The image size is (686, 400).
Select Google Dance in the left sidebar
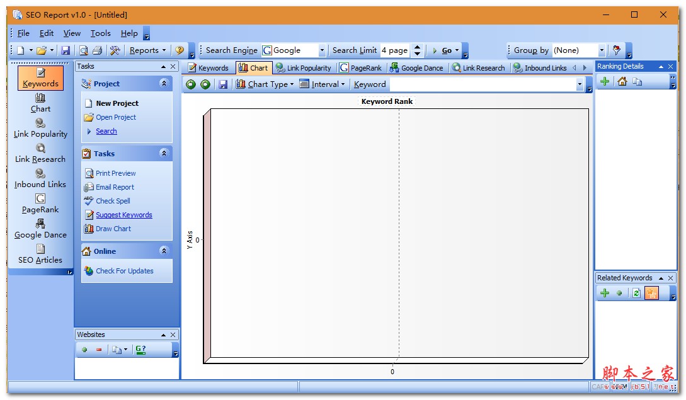coord(41,229)
